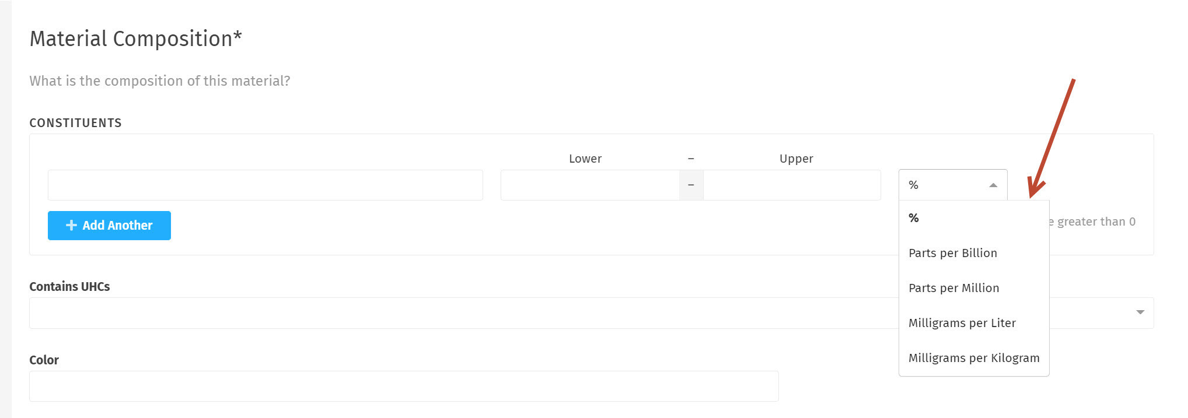
Task: Click the Add Another button
Action: tap(109, 226)
